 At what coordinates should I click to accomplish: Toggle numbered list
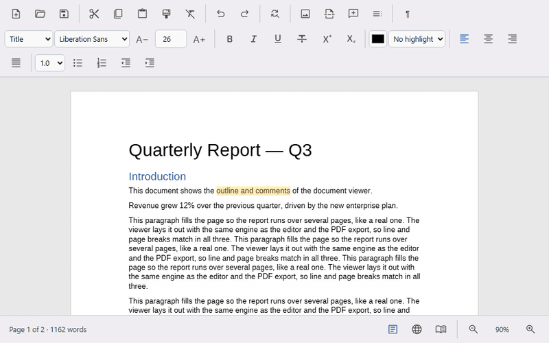point(102,63)
